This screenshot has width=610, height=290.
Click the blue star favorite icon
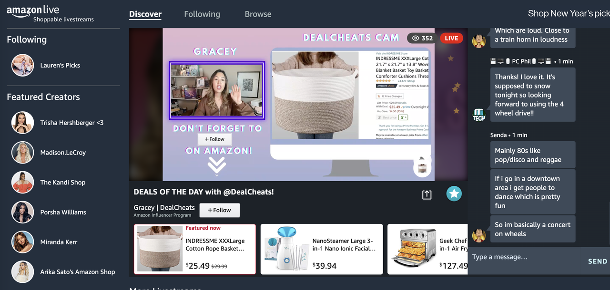tap(454, 193)
